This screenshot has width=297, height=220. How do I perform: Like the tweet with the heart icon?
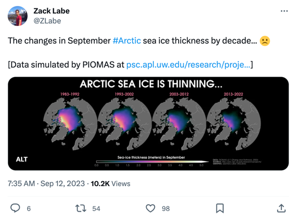(x=150, y=208)
